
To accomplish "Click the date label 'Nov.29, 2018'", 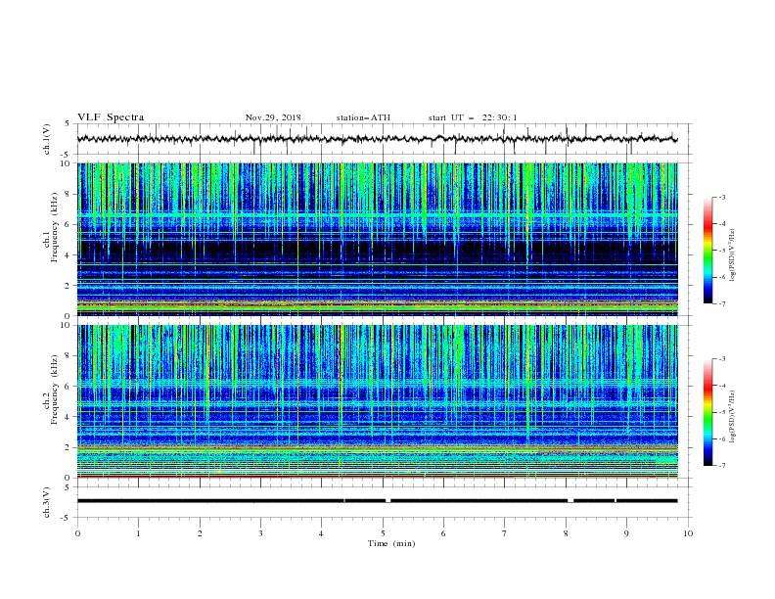I will tap(273, 117).
